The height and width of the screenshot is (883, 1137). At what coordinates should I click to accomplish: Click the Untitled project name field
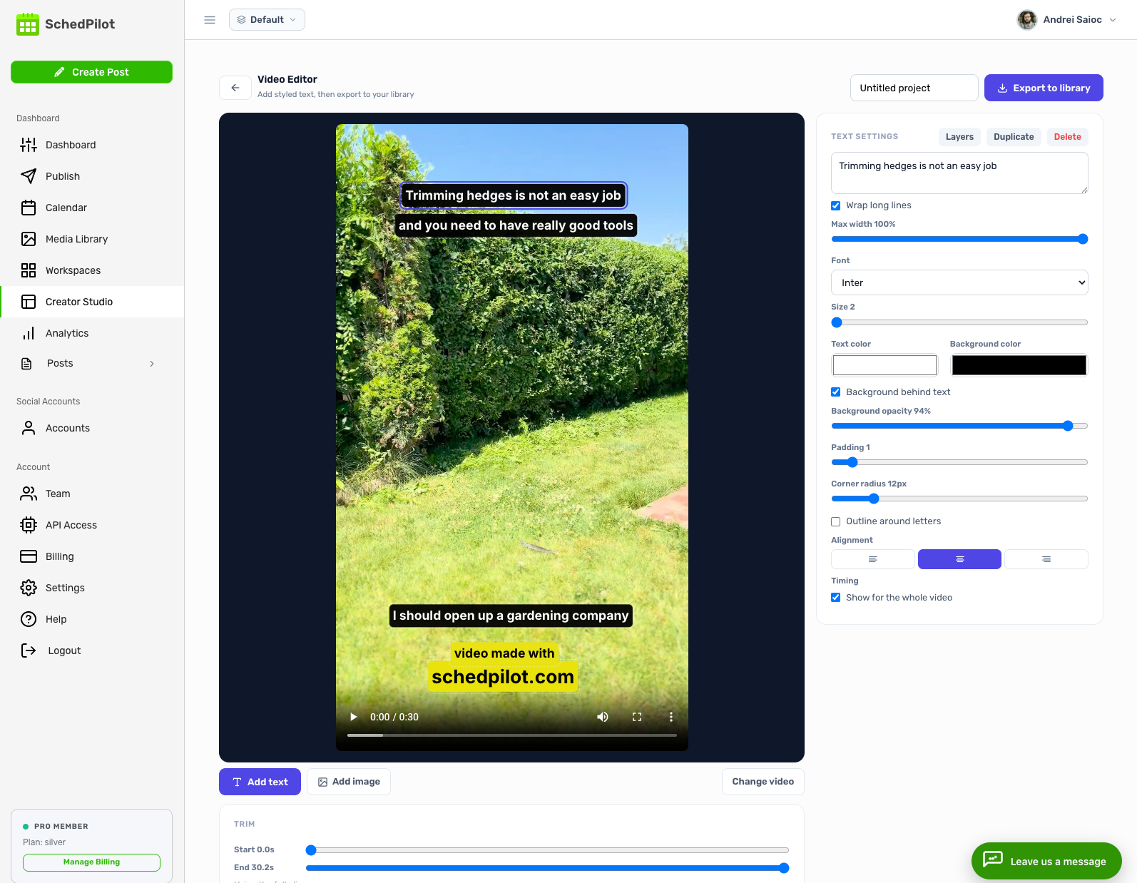914,88
